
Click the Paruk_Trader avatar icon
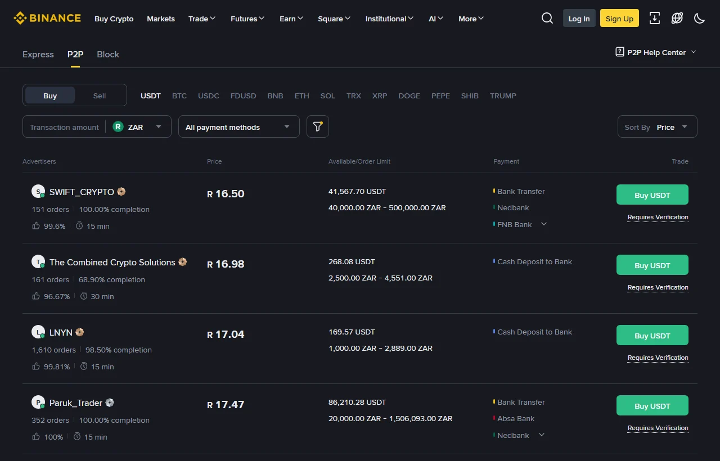(x=38, y=403)
